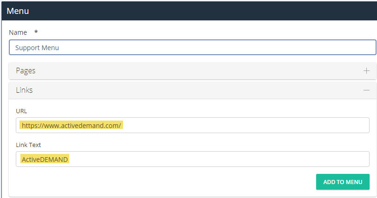The height and width of the screenshot is (198, 377).
Task: Click the URL field label
Action: coord(21,111)
